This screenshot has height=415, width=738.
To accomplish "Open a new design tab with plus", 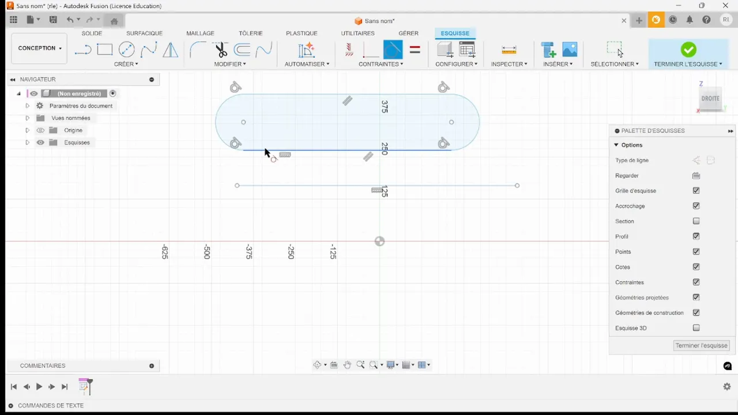I will [639, 20].
